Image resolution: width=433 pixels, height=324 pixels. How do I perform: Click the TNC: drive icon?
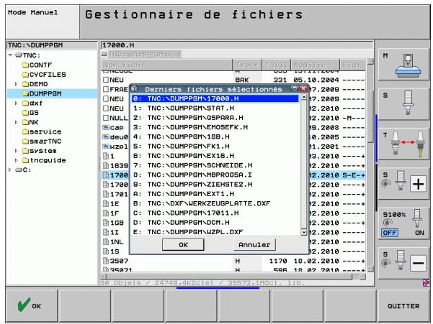tap(19, 55)
